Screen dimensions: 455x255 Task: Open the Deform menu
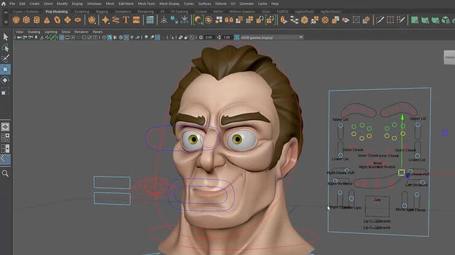(x=221, y=4)
